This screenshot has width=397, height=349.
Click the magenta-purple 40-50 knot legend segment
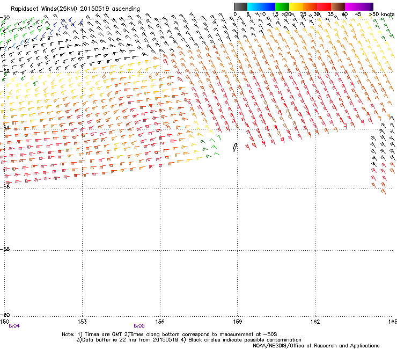pos(359,6)
